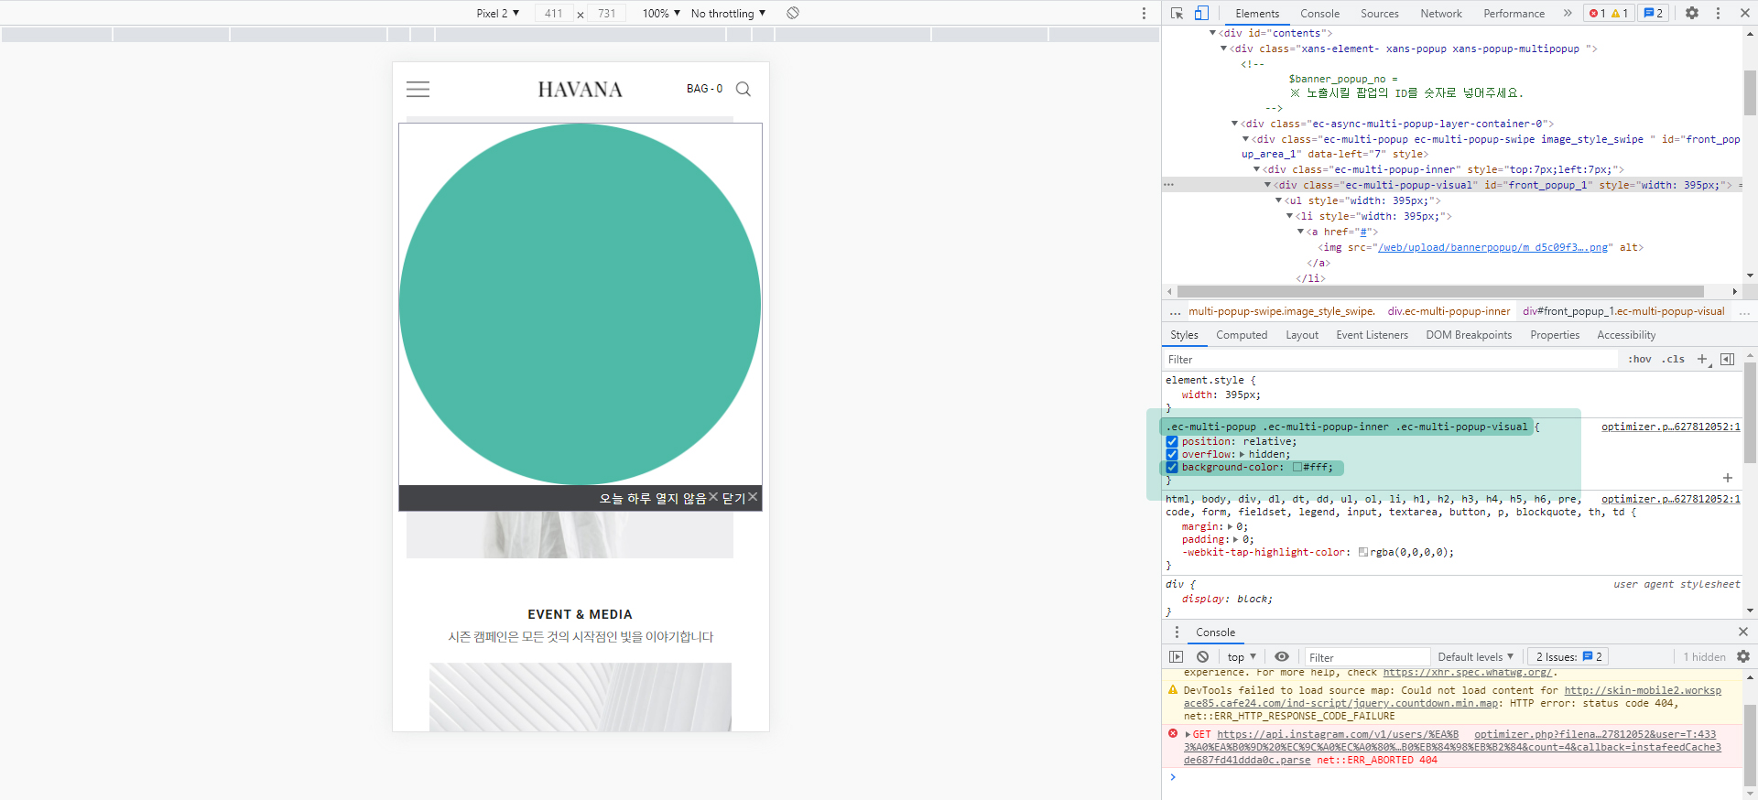1758x800 pixels.
Task: Toggle the computed styles sidebar pane
Action: (1728, 360)
